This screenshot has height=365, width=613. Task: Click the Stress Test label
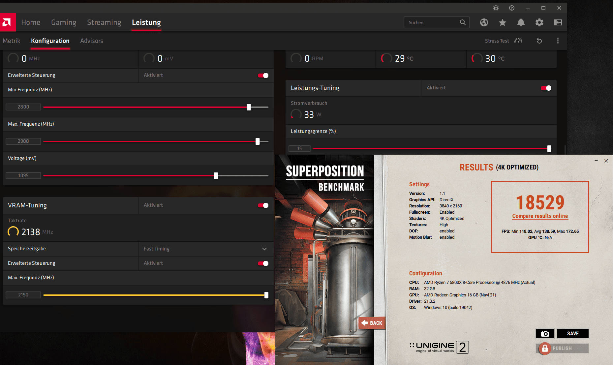pos(497,41)
